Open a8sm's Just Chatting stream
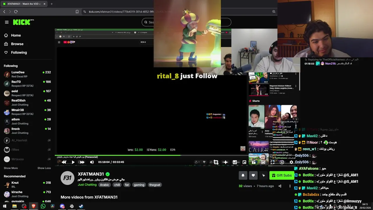Screen dimensions: 373x210 pyautogui.click(x=27, y=121)
